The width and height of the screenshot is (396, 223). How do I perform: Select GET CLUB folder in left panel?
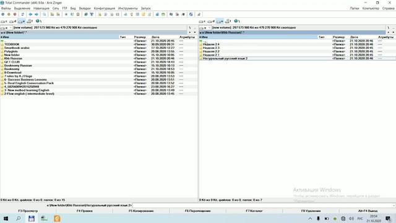pos(12,62)
